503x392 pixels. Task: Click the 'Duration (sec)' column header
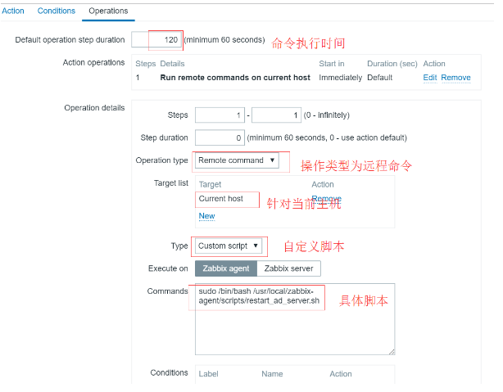392,64
